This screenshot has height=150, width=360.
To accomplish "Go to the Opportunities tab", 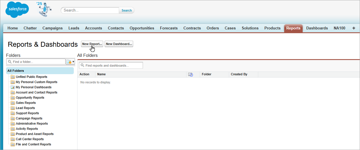I will pos(142,28).
